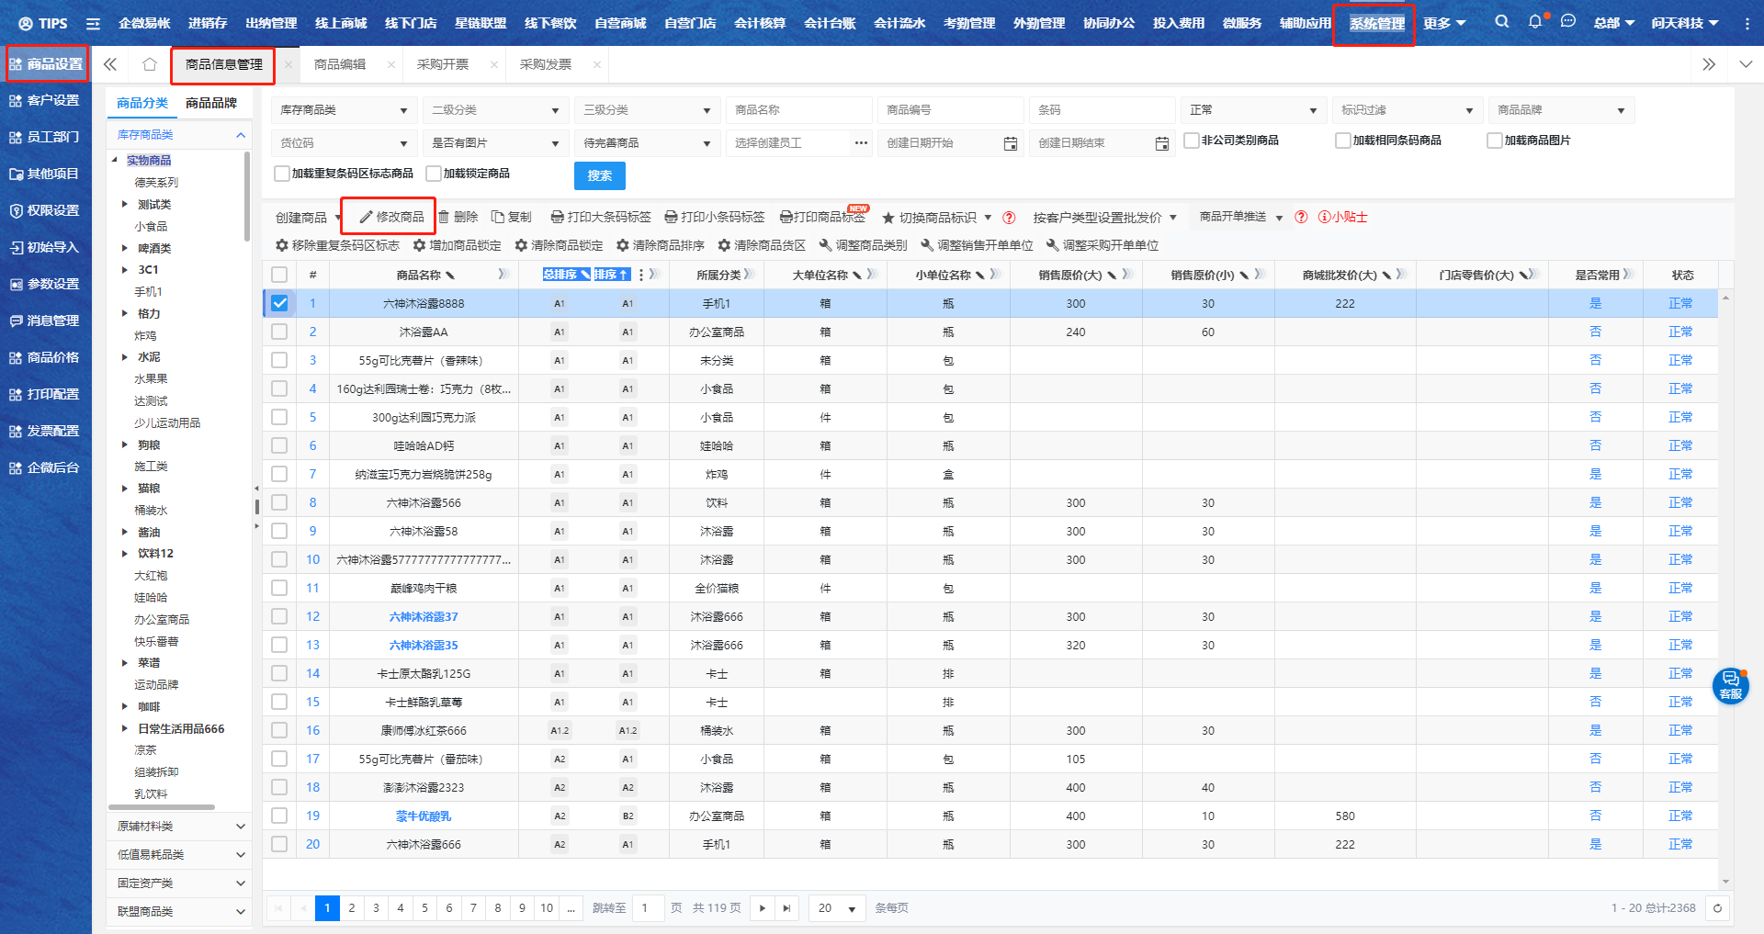Click the home icon beside the tabs
The image size is (1764, 934).
click(150, 64)
